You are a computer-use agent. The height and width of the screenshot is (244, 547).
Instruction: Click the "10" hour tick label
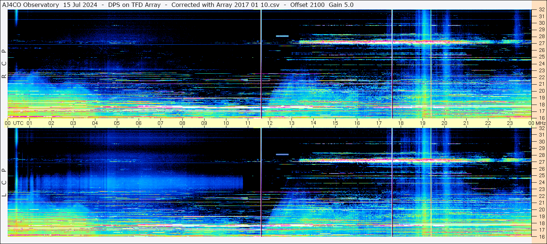click(226, 123)
